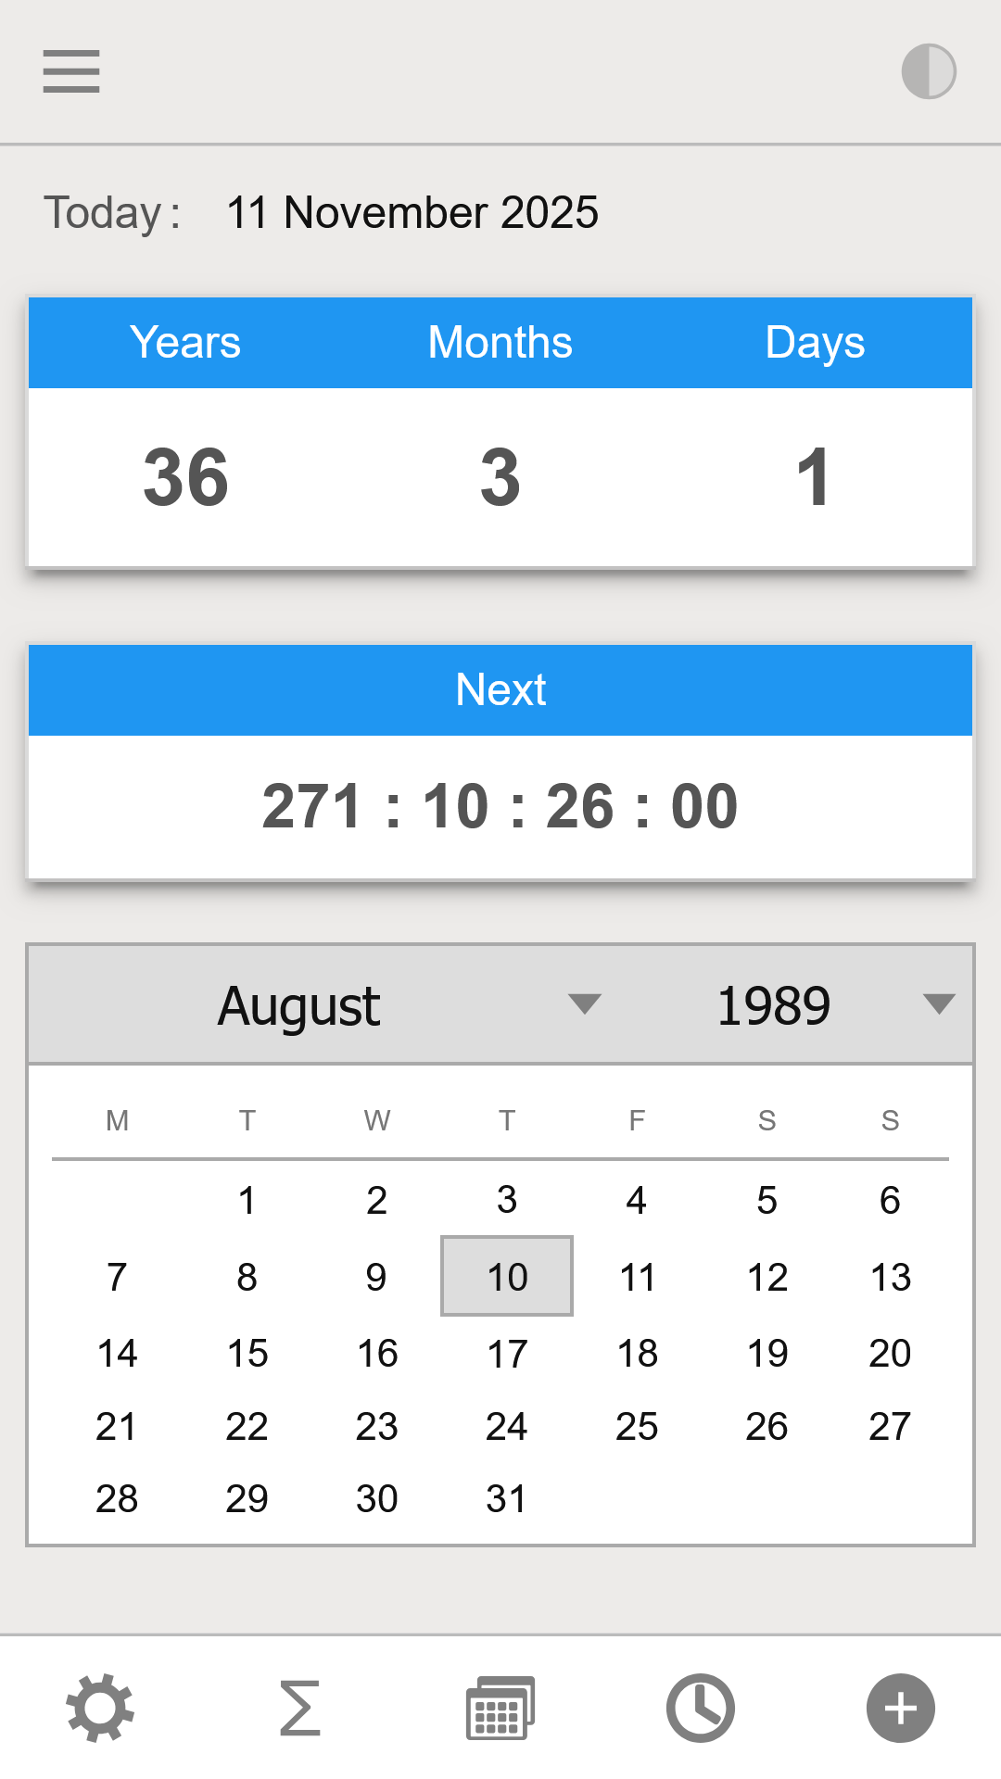Image resolution: width=1001 pixels, height=1779 pixels.
Task: Select highlighted day 10 in calendar
Action: click(x=507, y=1277)
